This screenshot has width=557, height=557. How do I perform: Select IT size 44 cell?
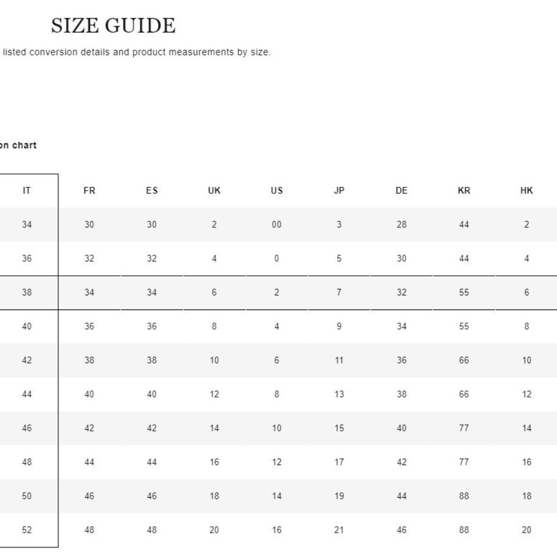(x=27, y=394)
